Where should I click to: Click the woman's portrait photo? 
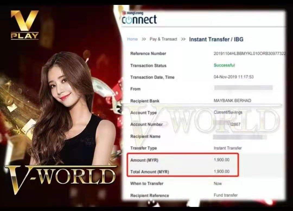point(68,108)
